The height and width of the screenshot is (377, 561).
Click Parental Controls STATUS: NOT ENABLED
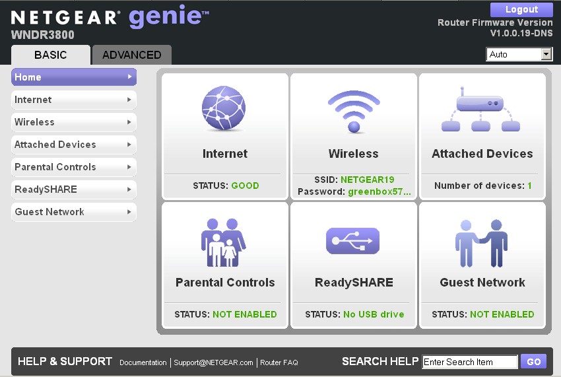click(x=226, y=314)
